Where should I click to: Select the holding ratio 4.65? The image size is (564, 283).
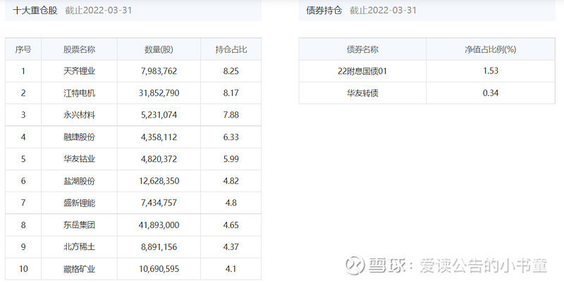coord(231,225)
